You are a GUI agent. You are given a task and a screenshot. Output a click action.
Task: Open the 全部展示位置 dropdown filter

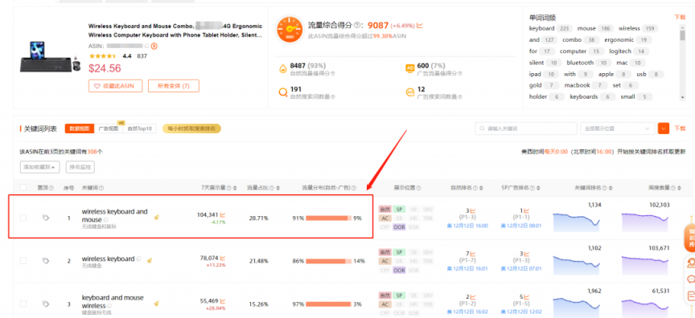618,128
